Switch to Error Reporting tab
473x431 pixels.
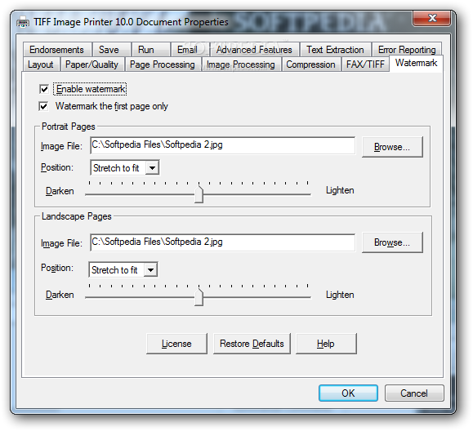pos(407,50)
